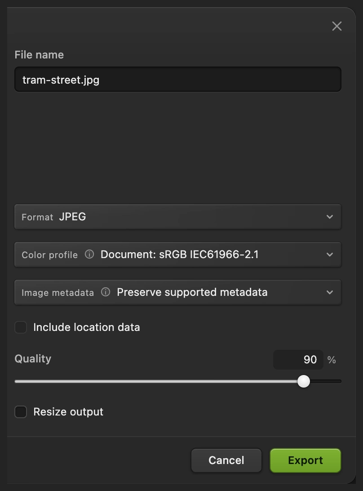363x491 pixels.
Task: Click the Resize output label text
Action: [x=68, y=412]
